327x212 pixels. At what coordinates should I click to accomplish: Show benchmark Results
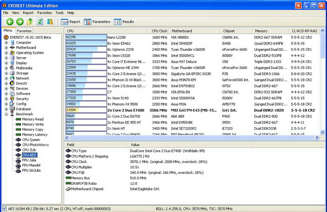tap(124, 22)
